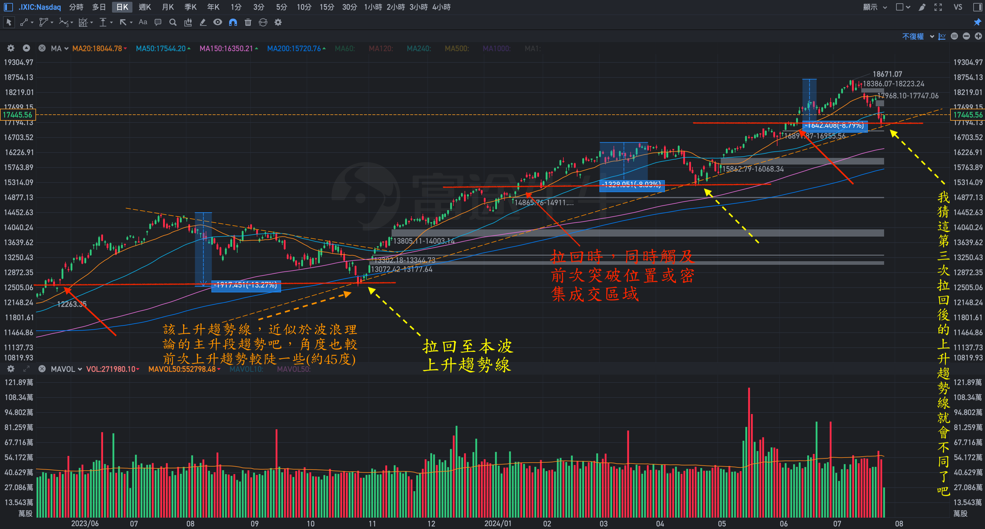Click the magnifier zoom tool
The width and height of the screenshot is (985, 529).
click(173, 23)
